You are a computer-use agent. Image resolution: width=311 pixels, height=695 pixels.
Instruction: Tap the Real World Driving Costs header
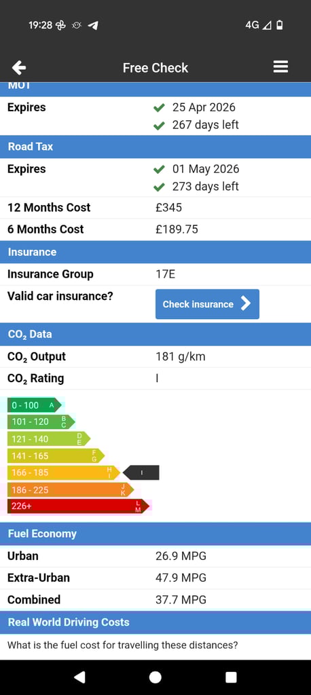coord(155,622)
